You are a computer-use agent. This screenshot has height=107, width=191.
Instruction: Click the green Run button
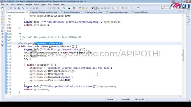64,8
